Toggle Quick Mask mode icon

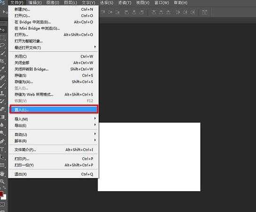2,204
